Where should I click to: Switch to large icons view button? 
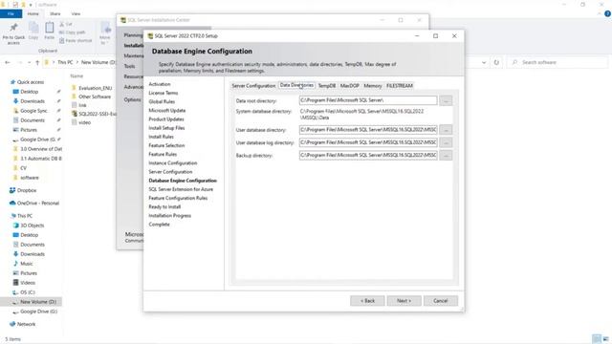(x=605, y=338)
